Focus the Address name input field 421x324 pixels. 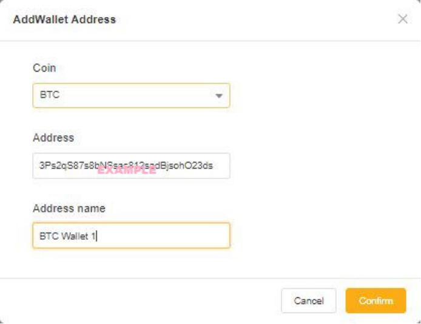click(131, 235)
